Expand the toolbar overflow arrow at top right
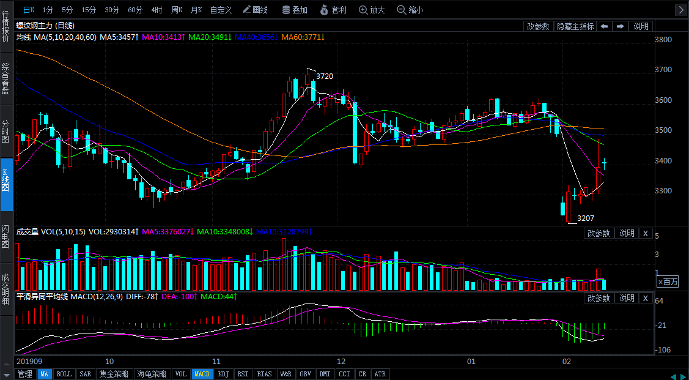This screenshot has width=689, height=380. (681, 10)
